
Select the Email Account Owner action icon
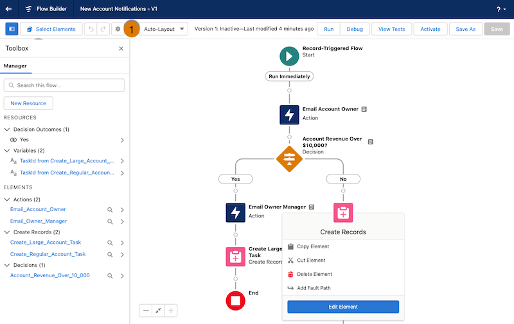point(289,115)
